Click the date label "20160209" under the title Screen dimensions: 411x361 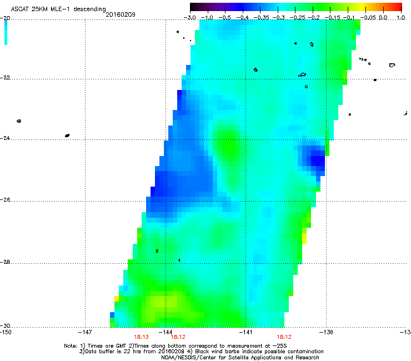point(121,14)
